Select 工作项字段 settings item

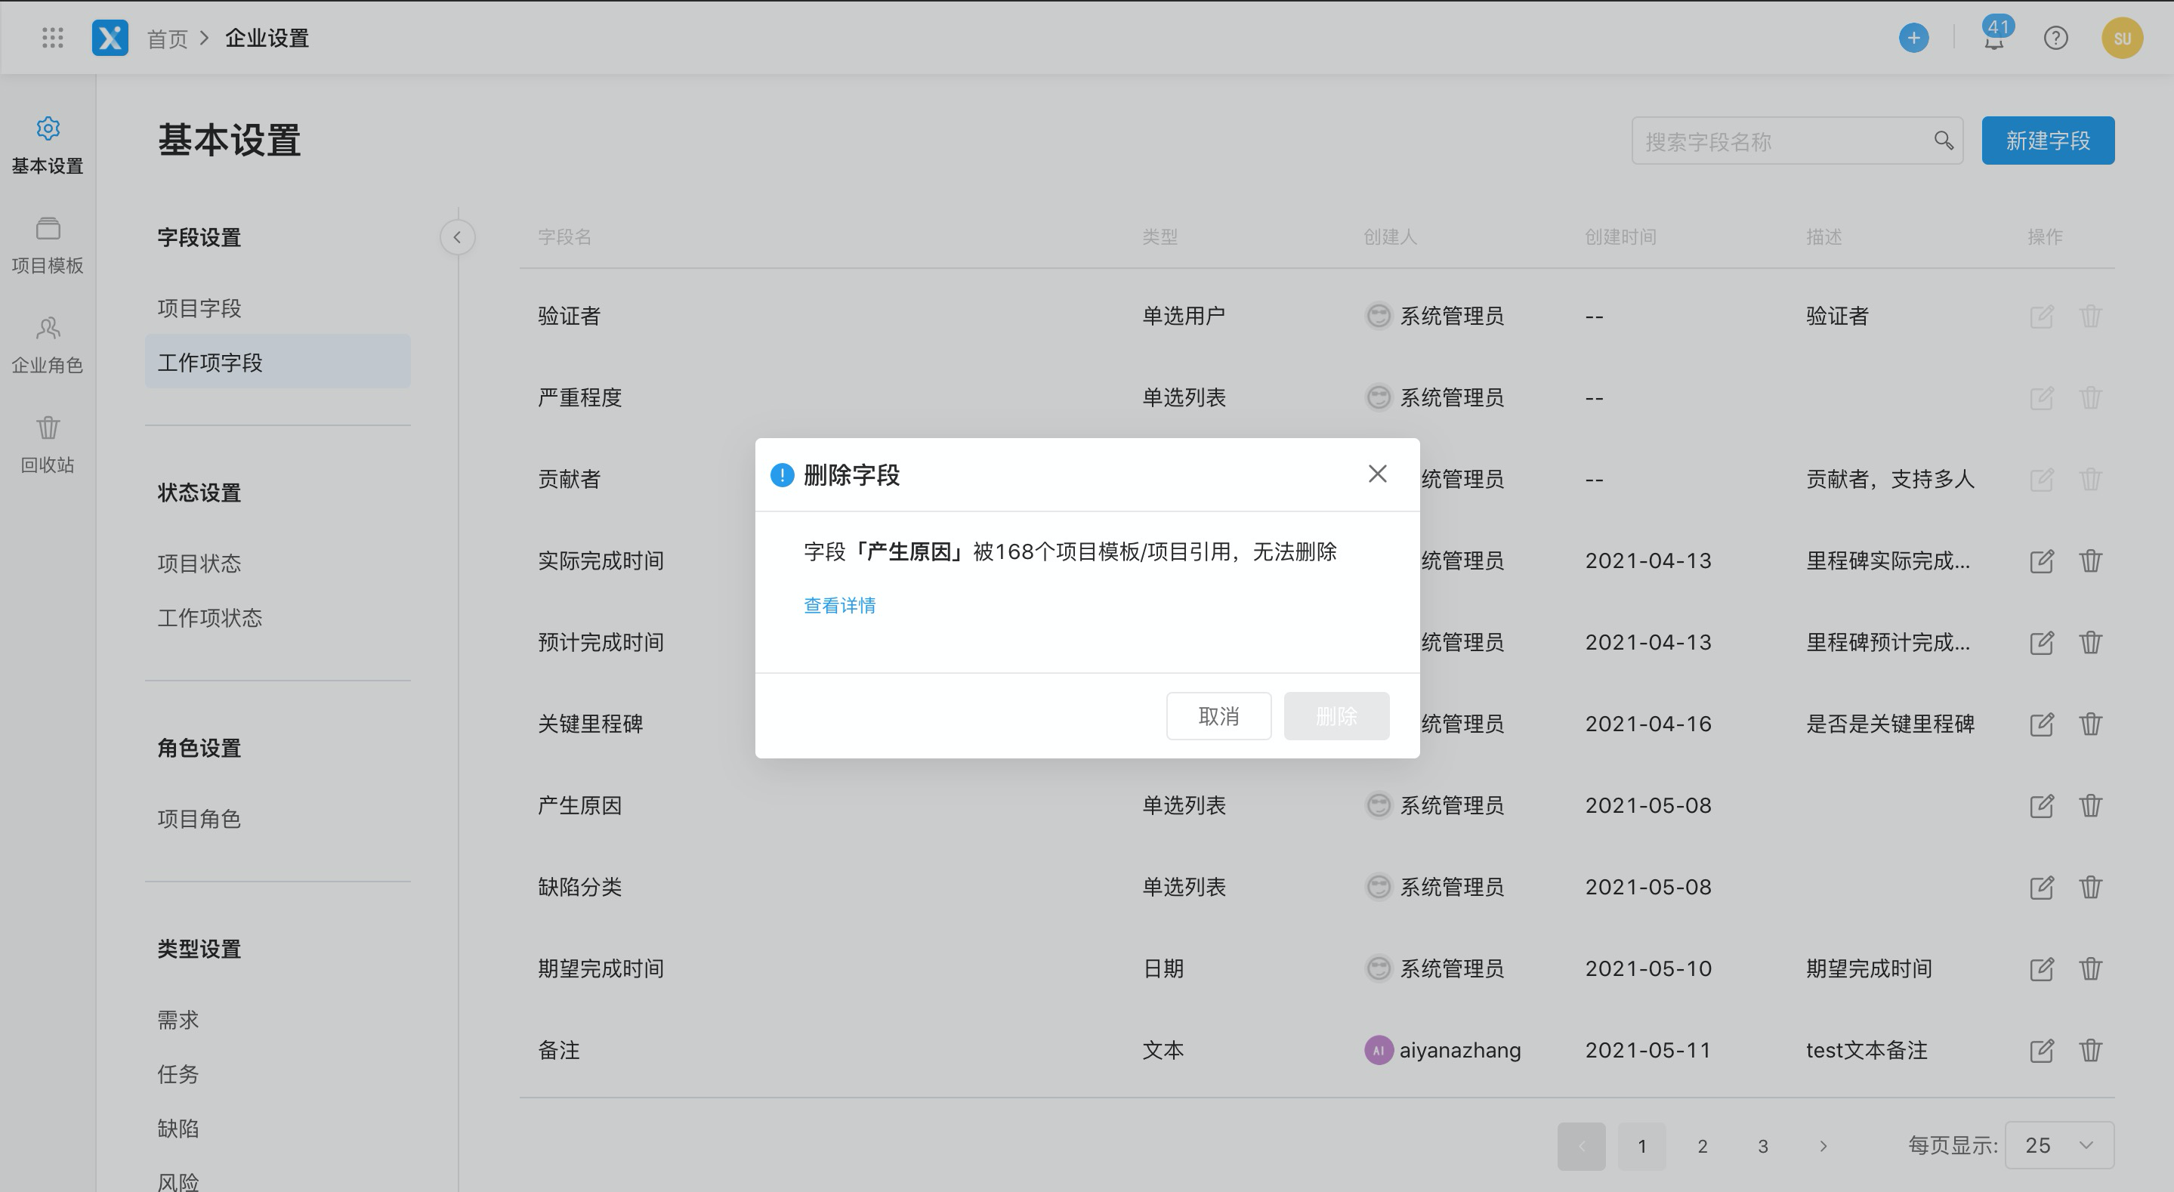click(x=278, y=362)
